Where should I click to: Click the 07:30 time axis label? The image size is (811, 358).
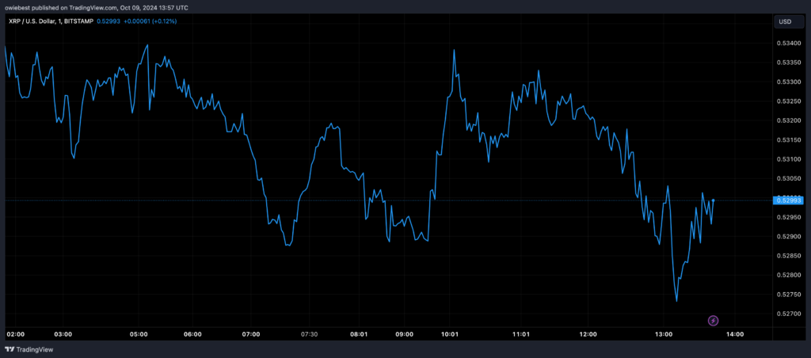(309, 334)
